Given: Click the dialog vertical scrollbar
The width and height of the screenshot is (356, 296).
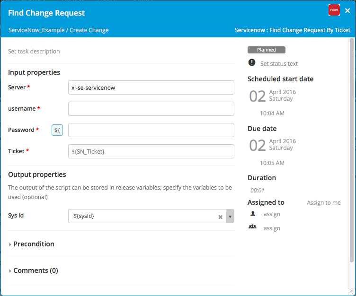Looking at the screenshot, I should [351, 150].
